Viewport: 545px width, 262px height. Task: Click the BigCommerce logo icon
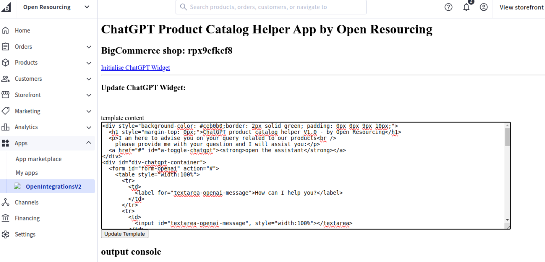(x=6, y=7)
